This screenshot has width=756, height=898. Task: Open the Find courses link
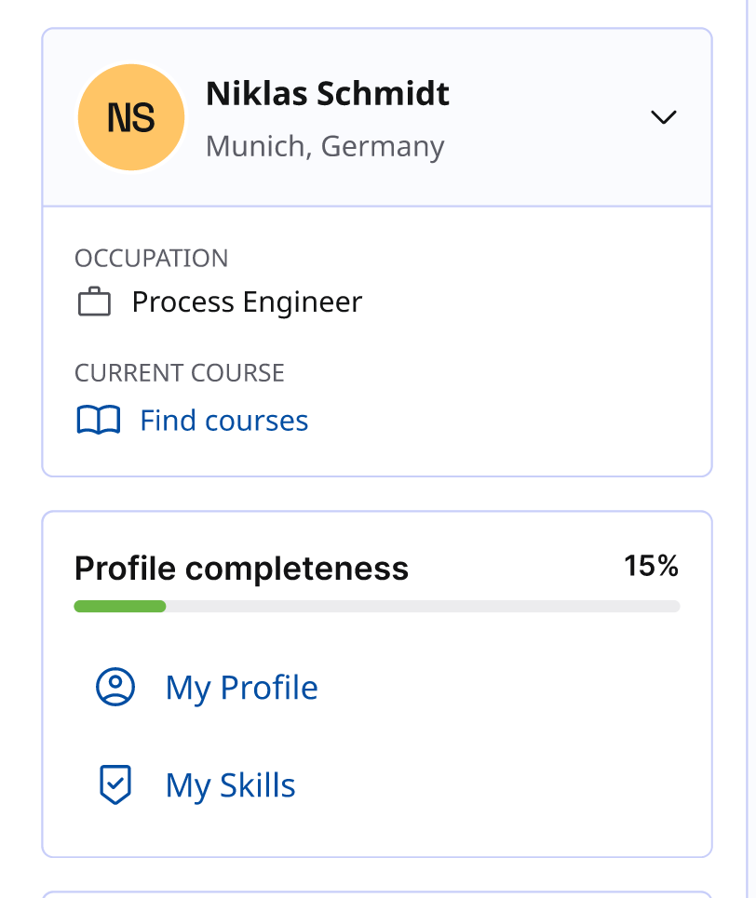pos(223,421)
